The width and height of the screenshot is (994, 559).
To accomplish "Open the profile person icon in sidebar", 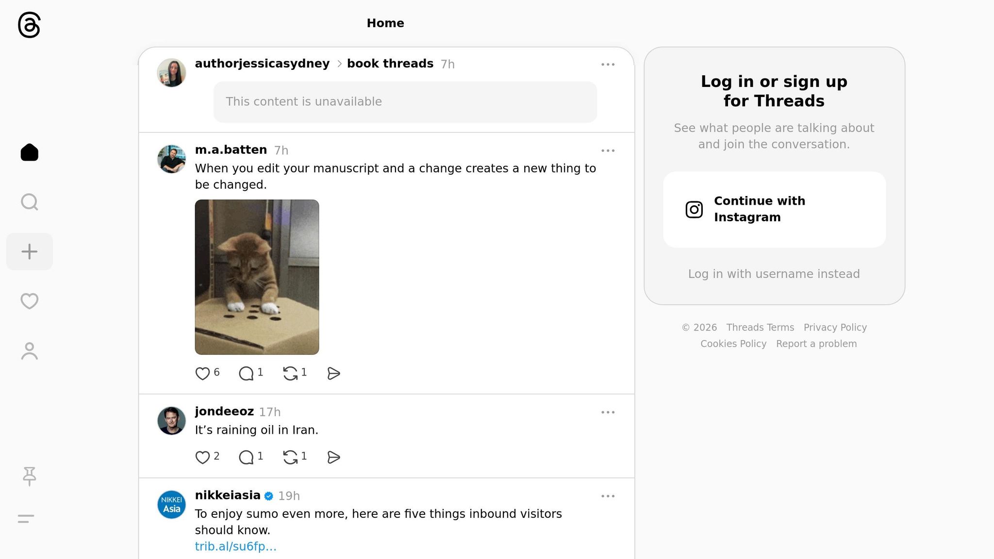I will click(x=29, y=351).
